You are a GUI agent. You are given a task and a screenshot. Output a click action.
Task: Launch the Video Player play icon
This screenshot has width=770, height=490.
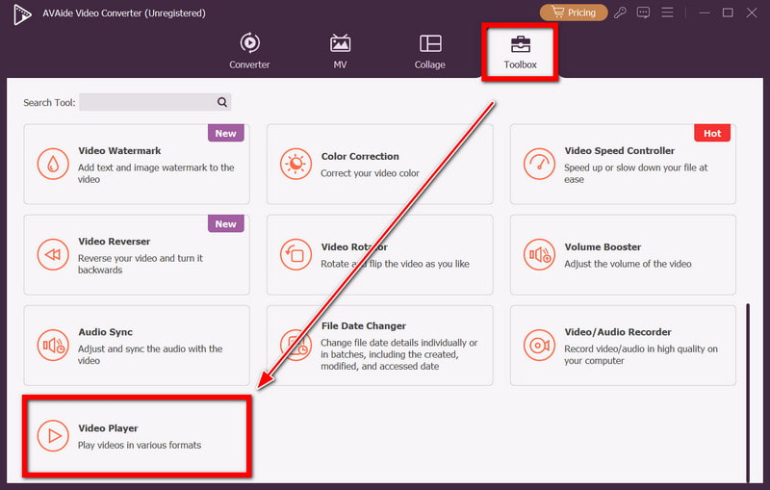[53, 436]
